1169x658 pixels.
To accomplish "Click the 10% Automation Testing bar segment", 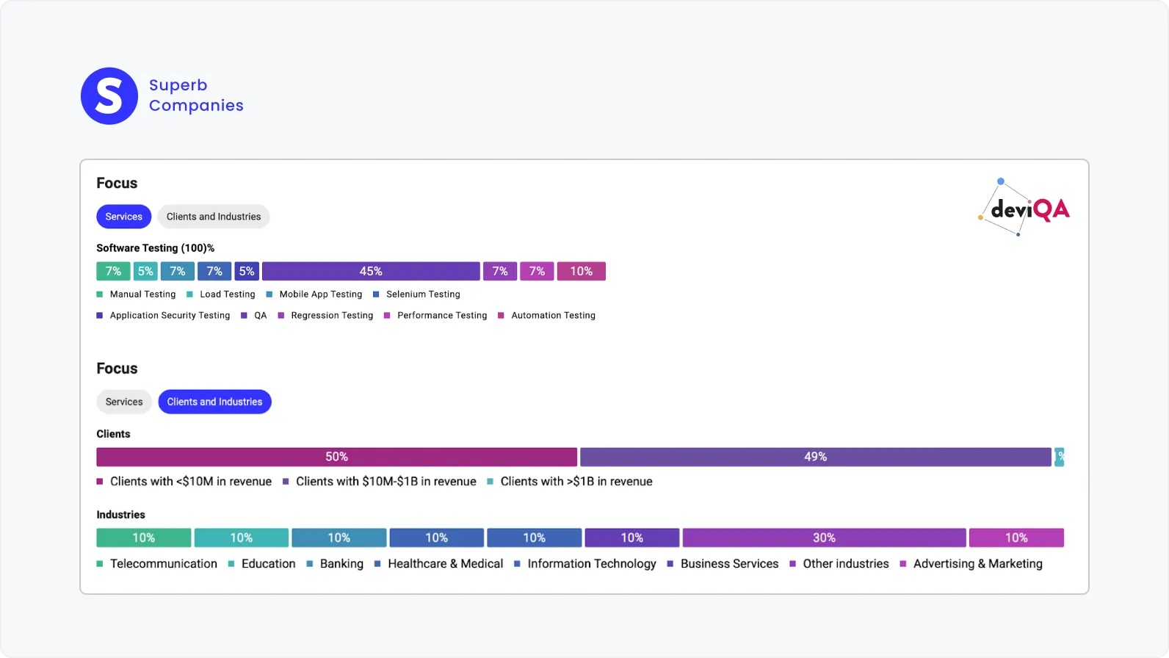I will tap(581, 271).
